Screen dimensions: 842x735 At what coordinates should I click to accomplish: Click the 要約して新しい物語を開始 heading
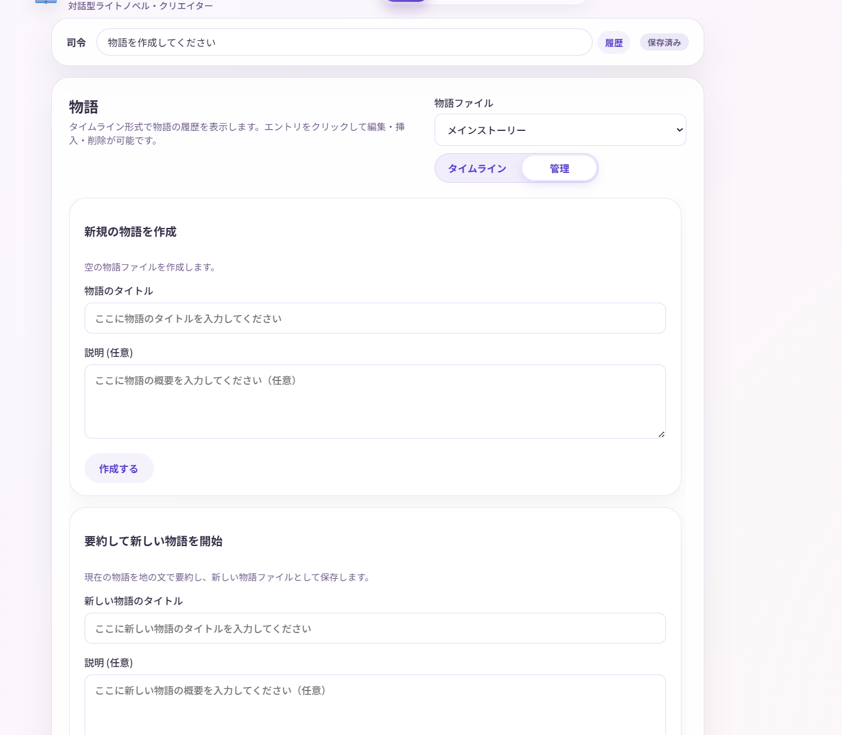tap(154, 542)
